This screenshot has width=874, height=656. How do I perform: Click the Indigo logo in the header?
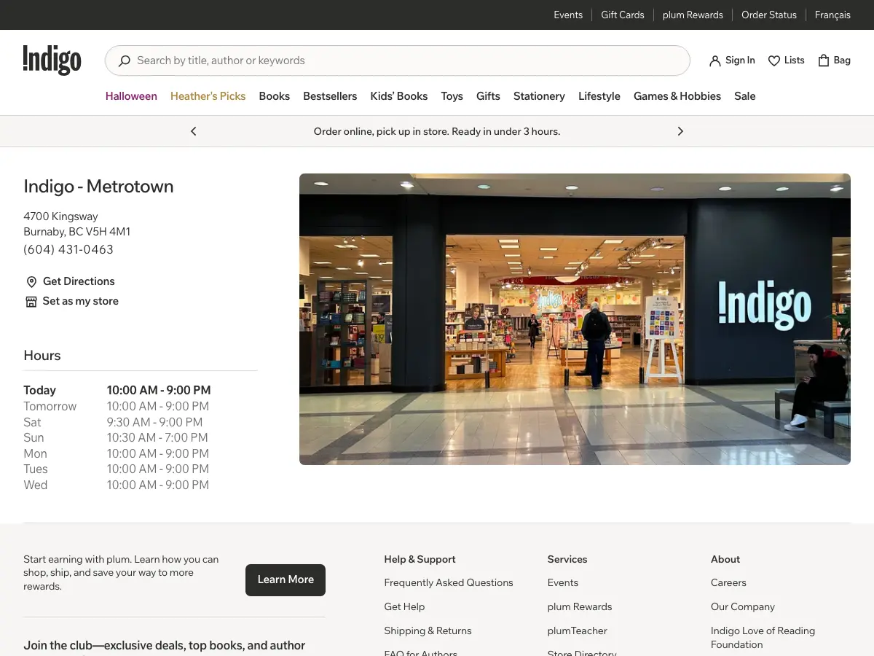tap(52, 60)
